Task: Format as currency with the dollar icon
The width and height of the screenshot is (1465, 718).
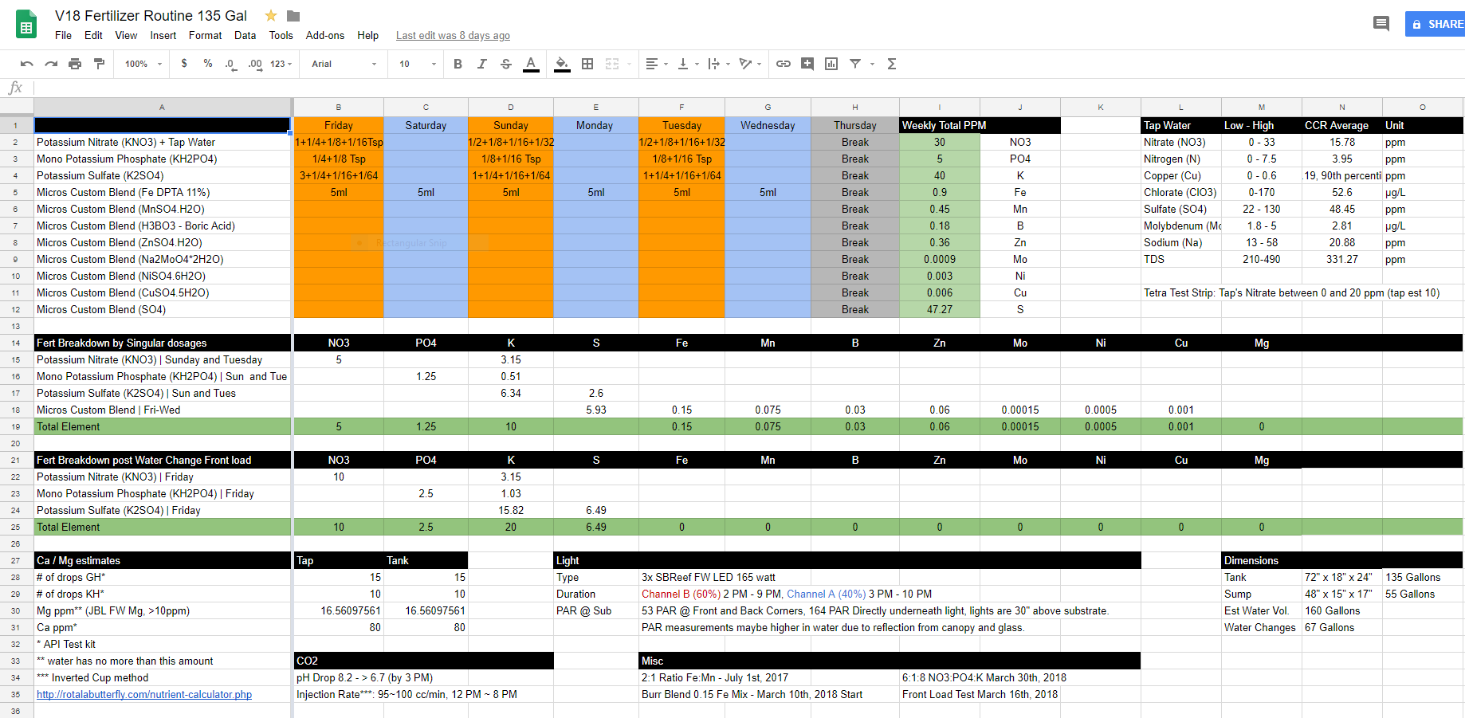Action: pyautogui.click(x=184, y=64)
